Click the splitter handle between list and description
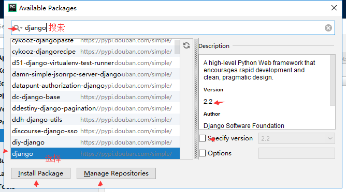 tap(195, 99)
